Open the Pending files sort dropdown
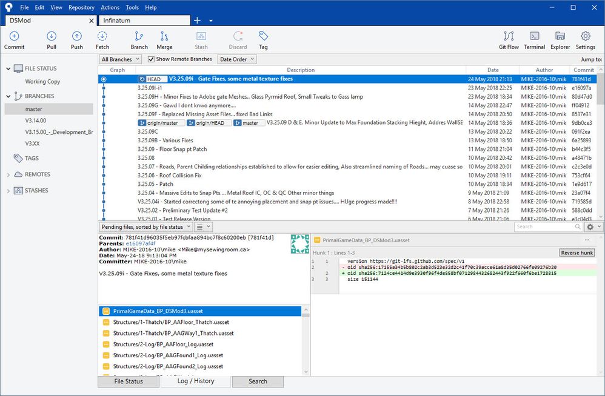This screenshot has width=605, height=396. click(x=146, y=227)
